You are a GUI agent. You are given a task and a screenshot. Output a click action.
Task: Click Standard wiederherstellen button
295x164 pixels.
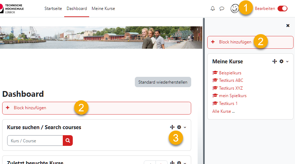point(163,82)
